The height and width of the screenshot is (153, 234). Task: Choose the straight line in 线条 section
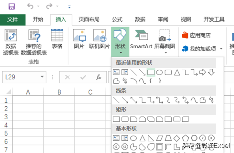click(116, 100)
